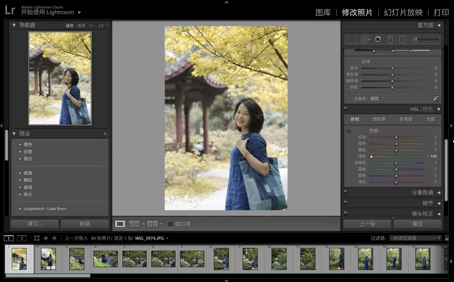The height and width of the screenshot is (282, 454).
Task: Select the Spot Removal tool icon
Action: click(x=365, y=39)
